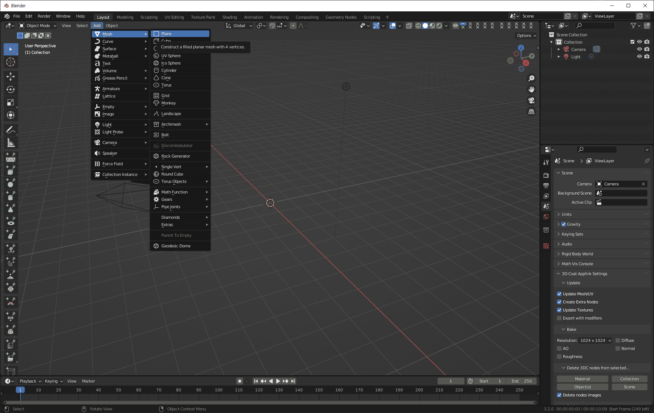Uncheck Delete nodes images
This screenshot has width=654, height=413.
click(559, 395)
